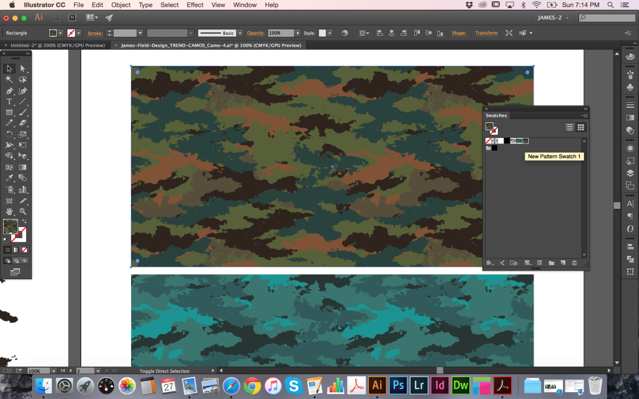Switch Swatches panel to list view
The width and height of the screenshot is (639, 399).
[570, 127]
